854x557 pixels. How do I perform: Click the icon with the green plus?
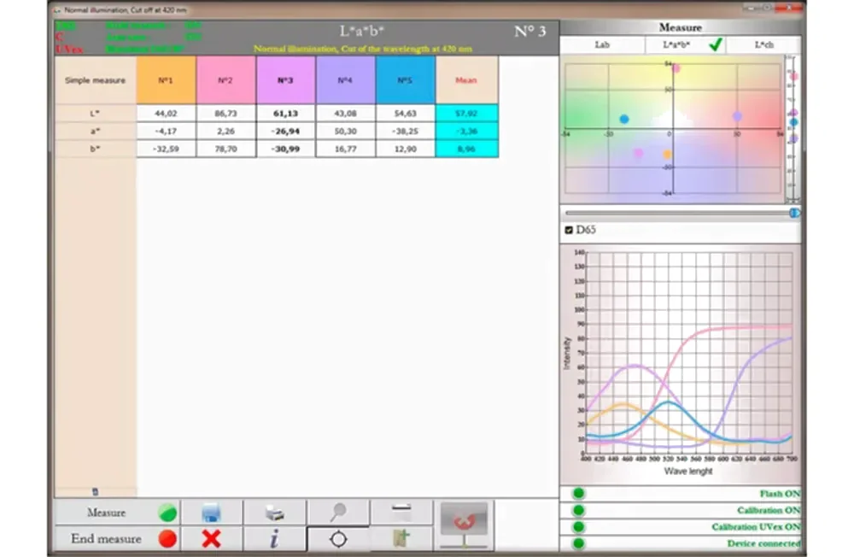tap(401, 538)
